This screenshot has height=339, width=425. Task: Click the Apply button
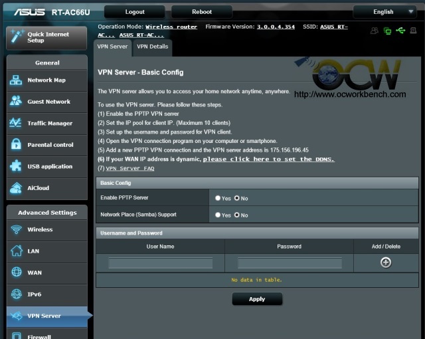[257, 299]
